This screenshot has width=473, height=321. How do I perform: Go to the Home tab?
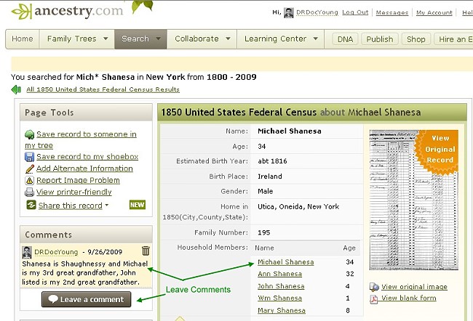coord(23,38)
